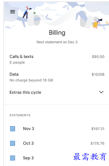Image resolution: width=109 pixels, height=166 pixels.
Task: Click No charge beyond 18 GB text
Action: (31, 80)
